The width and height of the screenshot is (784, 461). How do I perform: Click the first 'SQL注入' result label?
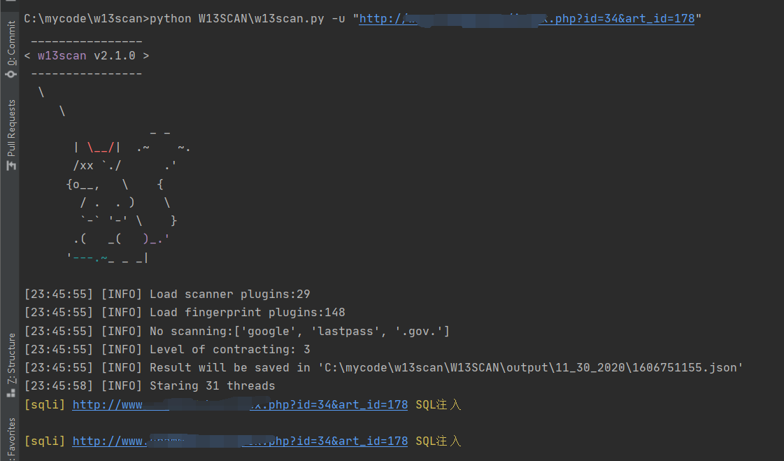pyautogui.click(x=438, y=404)
